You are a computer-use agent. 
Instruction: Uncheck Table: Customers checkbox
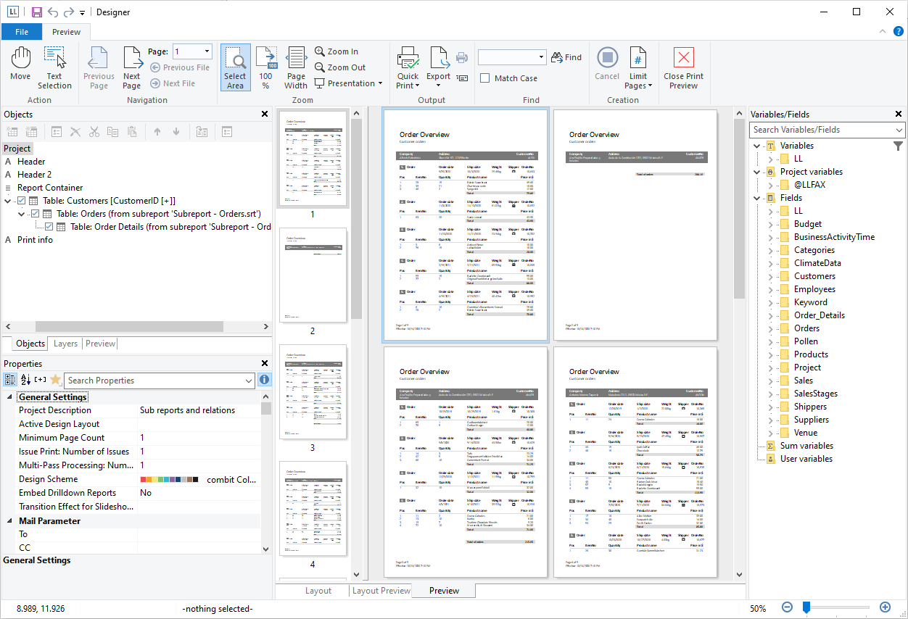[21, 201]
